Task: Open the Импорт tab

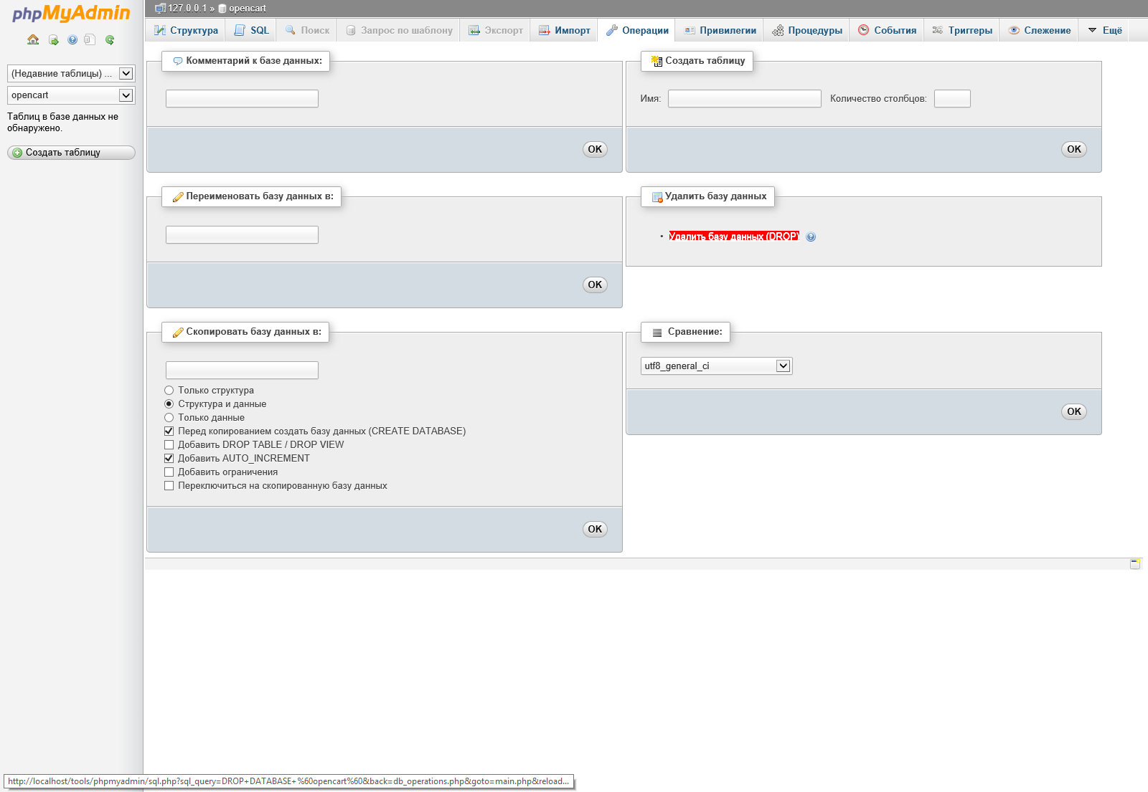Action: click(565, 30)
